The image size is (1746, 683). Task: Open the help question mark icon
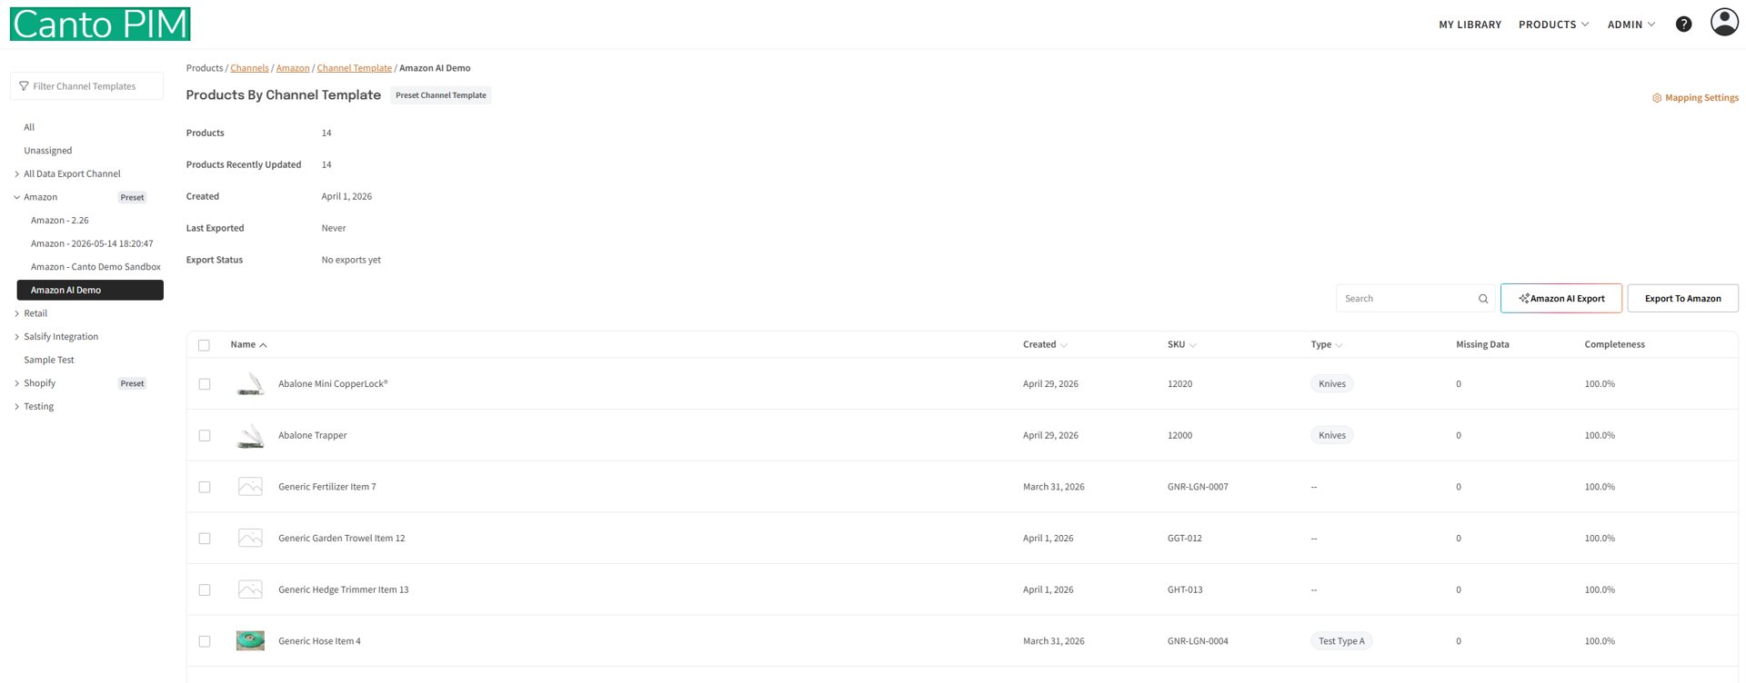pyautogui.click(x=1683, y=25)
